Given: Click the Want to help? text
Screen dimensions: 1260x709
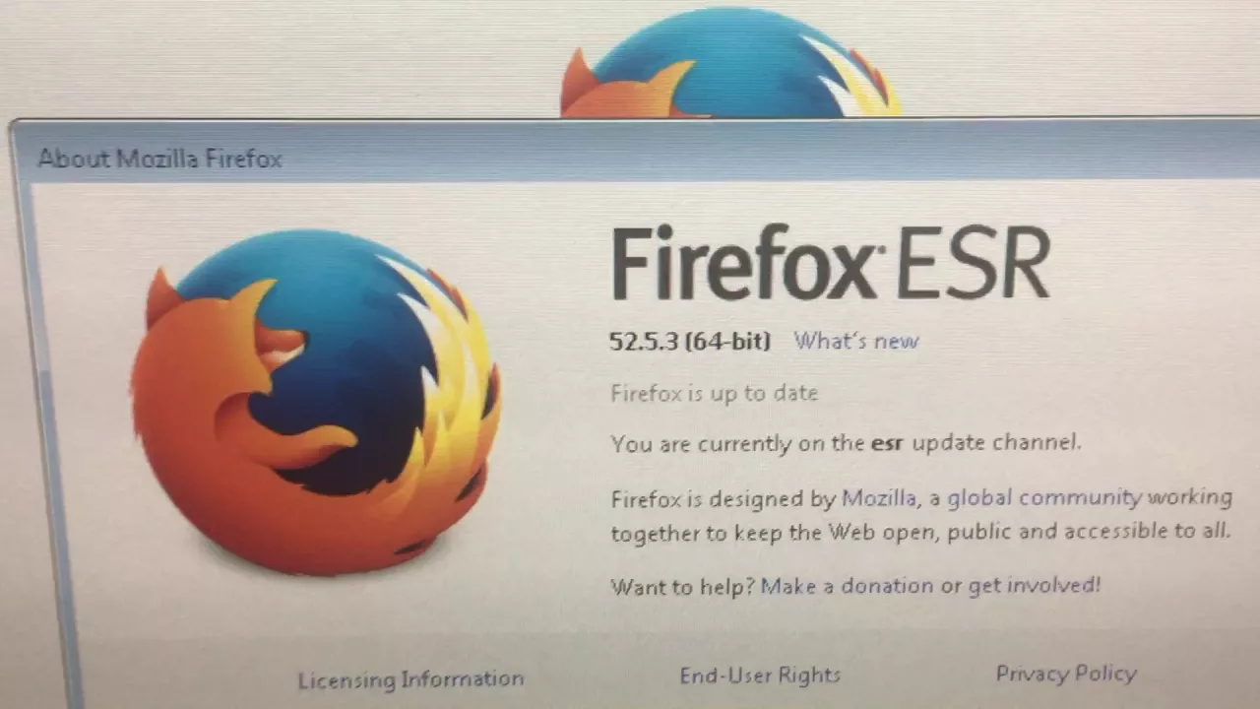Looking at the screenshot, I should (682, 587).
